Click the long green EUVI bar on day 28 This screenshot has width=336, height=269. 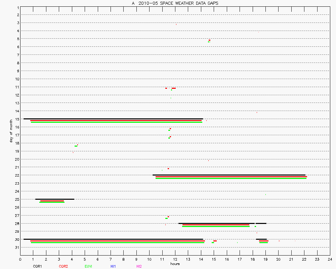(x=216, y=227)
